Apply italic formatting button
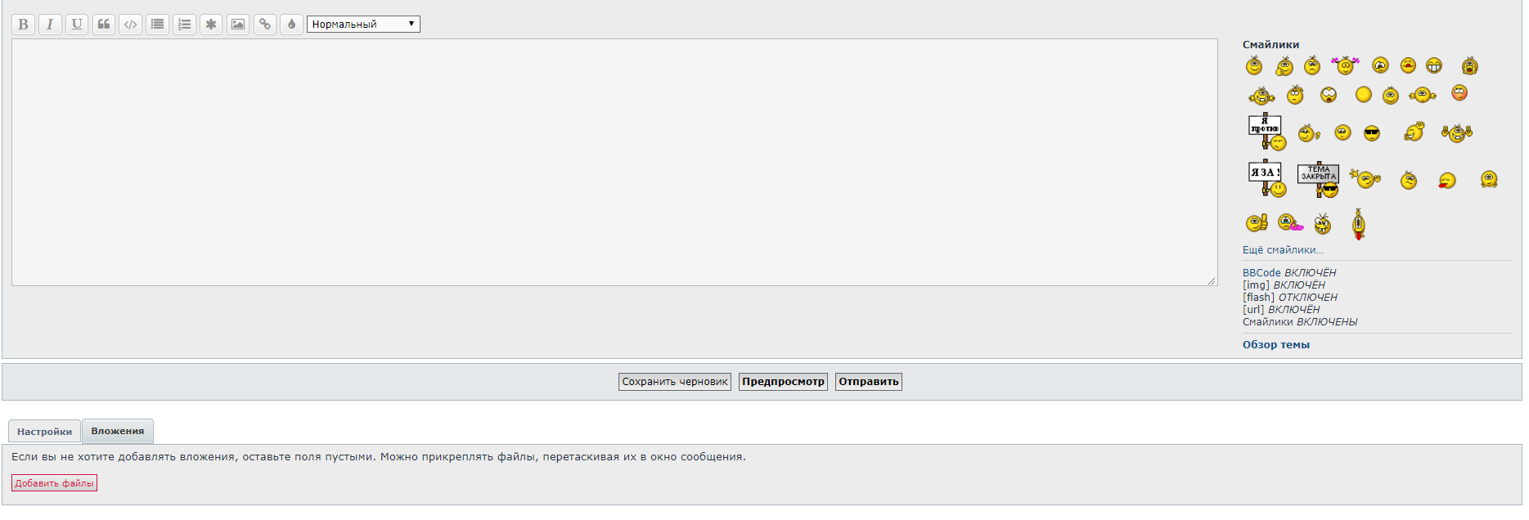Image resolution: width=1529 pixels, height=520 pixels. [50, 25]
